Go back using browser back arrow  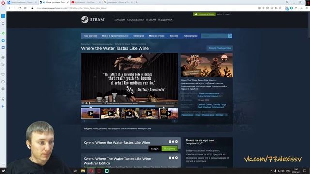coord(9,8)
